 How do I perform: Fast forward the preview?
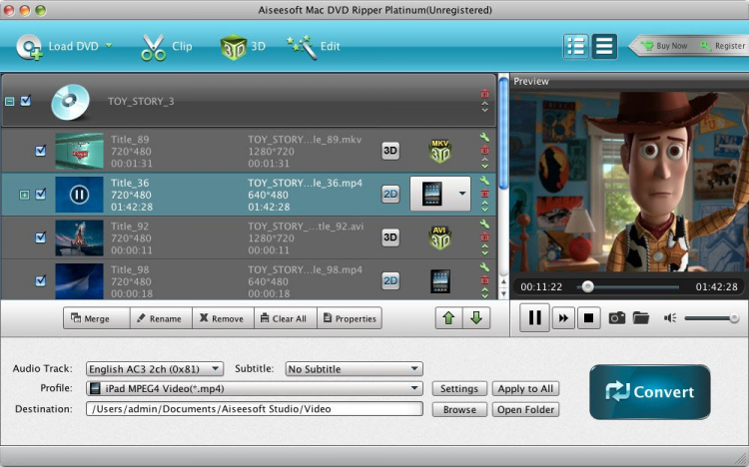point(563,318)
